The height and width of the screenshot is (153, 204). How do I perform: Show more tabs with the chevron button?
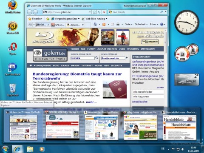(x=83, y=25)
